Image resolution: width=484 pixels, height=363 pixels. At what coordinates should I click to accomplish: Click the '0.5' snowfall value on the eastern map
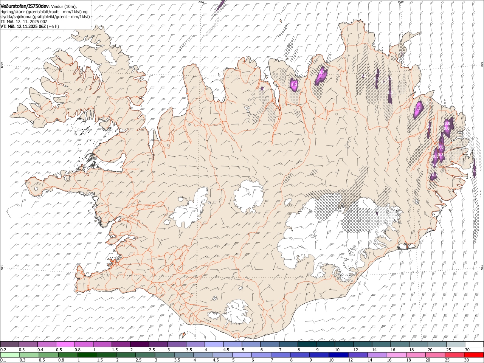[435, 156]
